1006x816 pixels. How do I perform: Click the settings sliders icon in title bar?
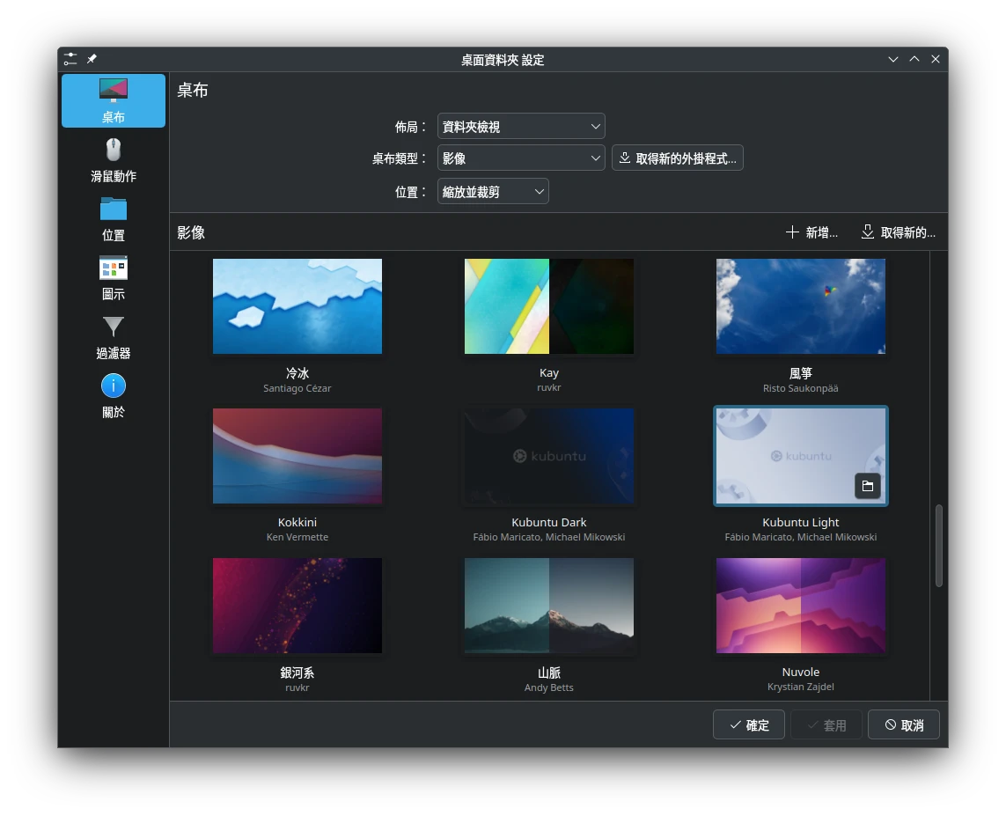click(x=70, y=59)
